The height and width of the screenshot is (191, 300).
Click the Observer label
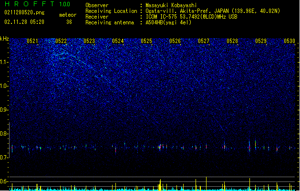pos(97,5)
